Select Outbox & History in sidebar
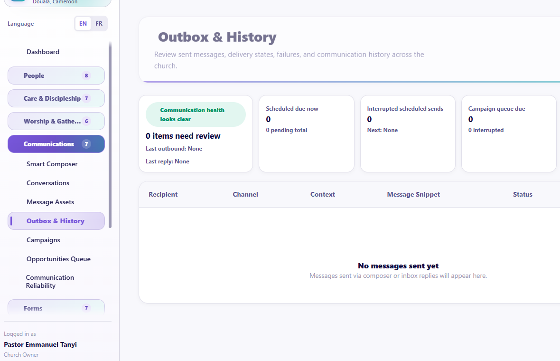 pyautogui.click(x=56, y=221)
